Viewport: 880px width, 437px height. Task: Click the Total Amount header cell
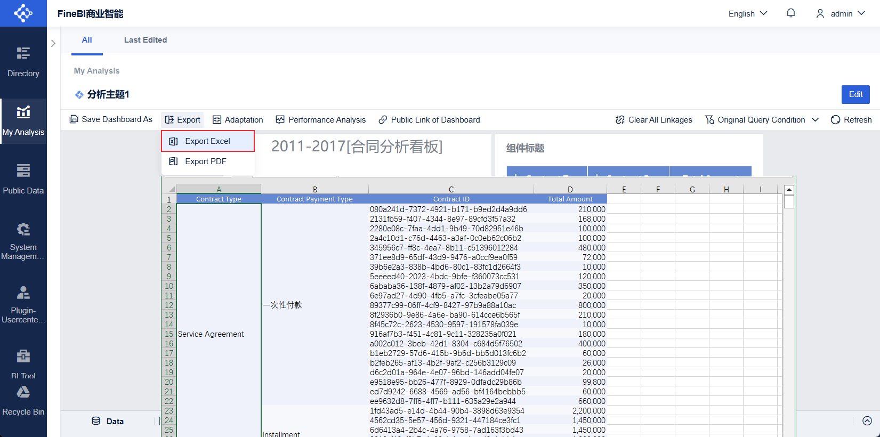point(570,199)
